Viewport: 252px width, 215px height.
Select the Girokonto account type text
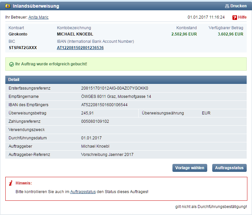pos(18,34)
